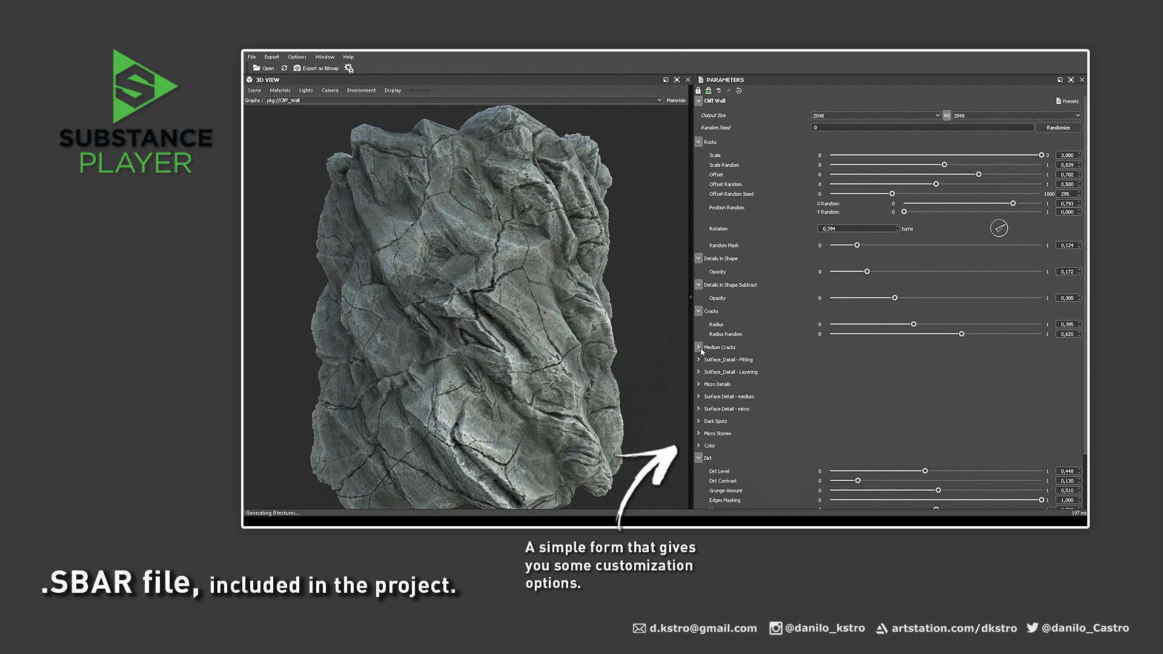The image size is (1163, 654).
Task: Open the Help menu
Action: tap(348, 57)
